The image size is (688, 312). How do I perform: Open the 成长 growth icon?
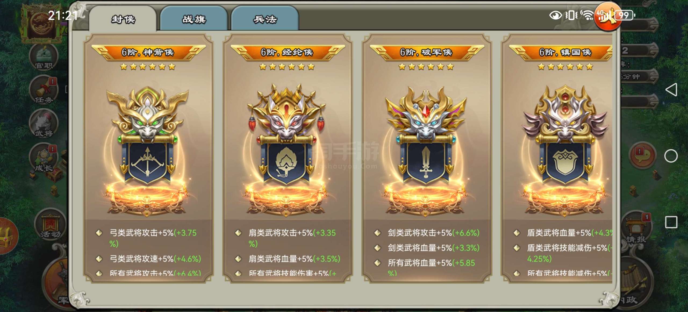44,159
